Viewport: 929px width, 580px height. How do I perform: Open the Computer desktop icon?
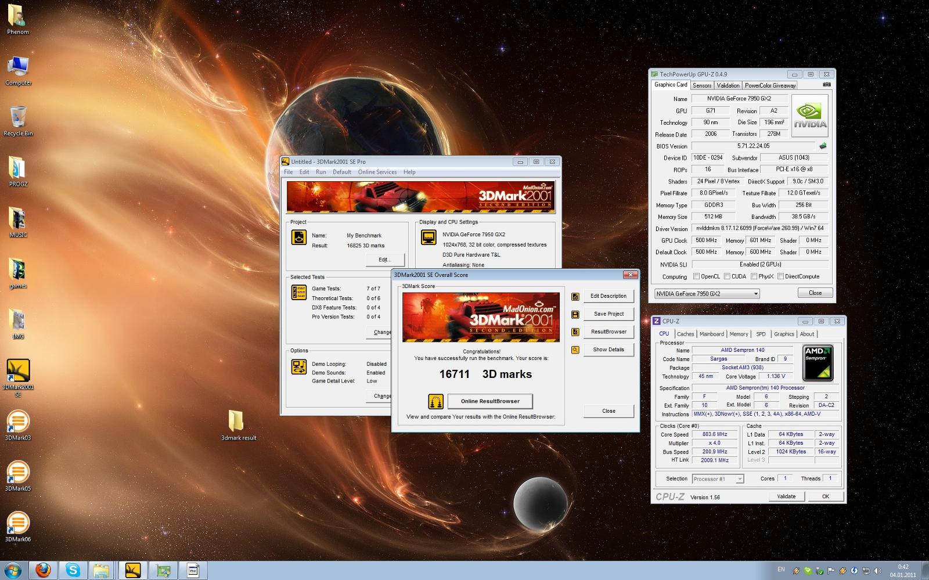click(x=18, y=70)
